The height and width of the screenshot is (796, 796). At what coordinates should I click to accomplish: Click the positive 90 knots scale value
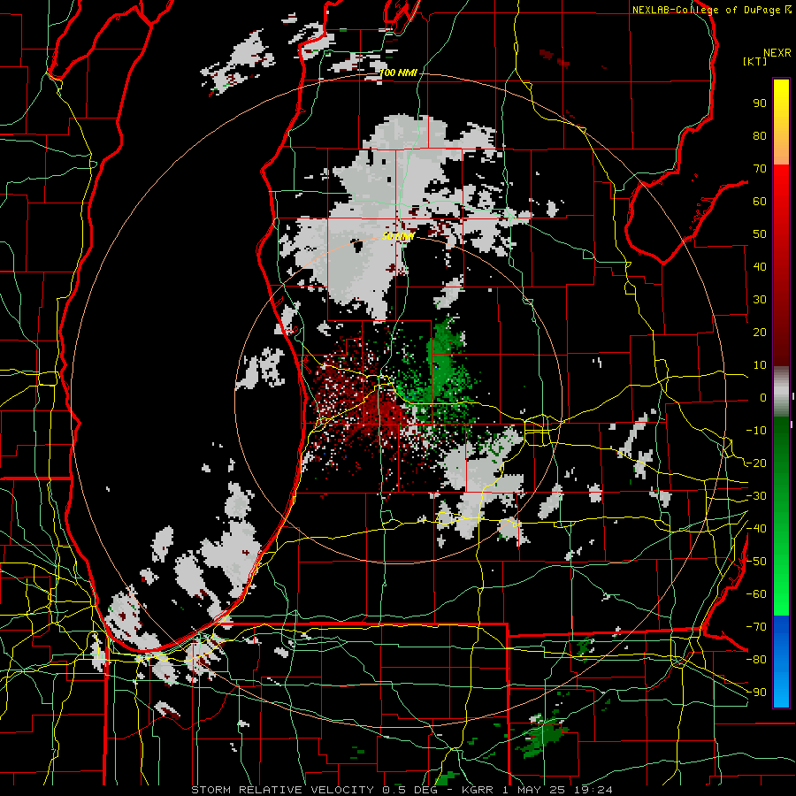pos(760,103)
